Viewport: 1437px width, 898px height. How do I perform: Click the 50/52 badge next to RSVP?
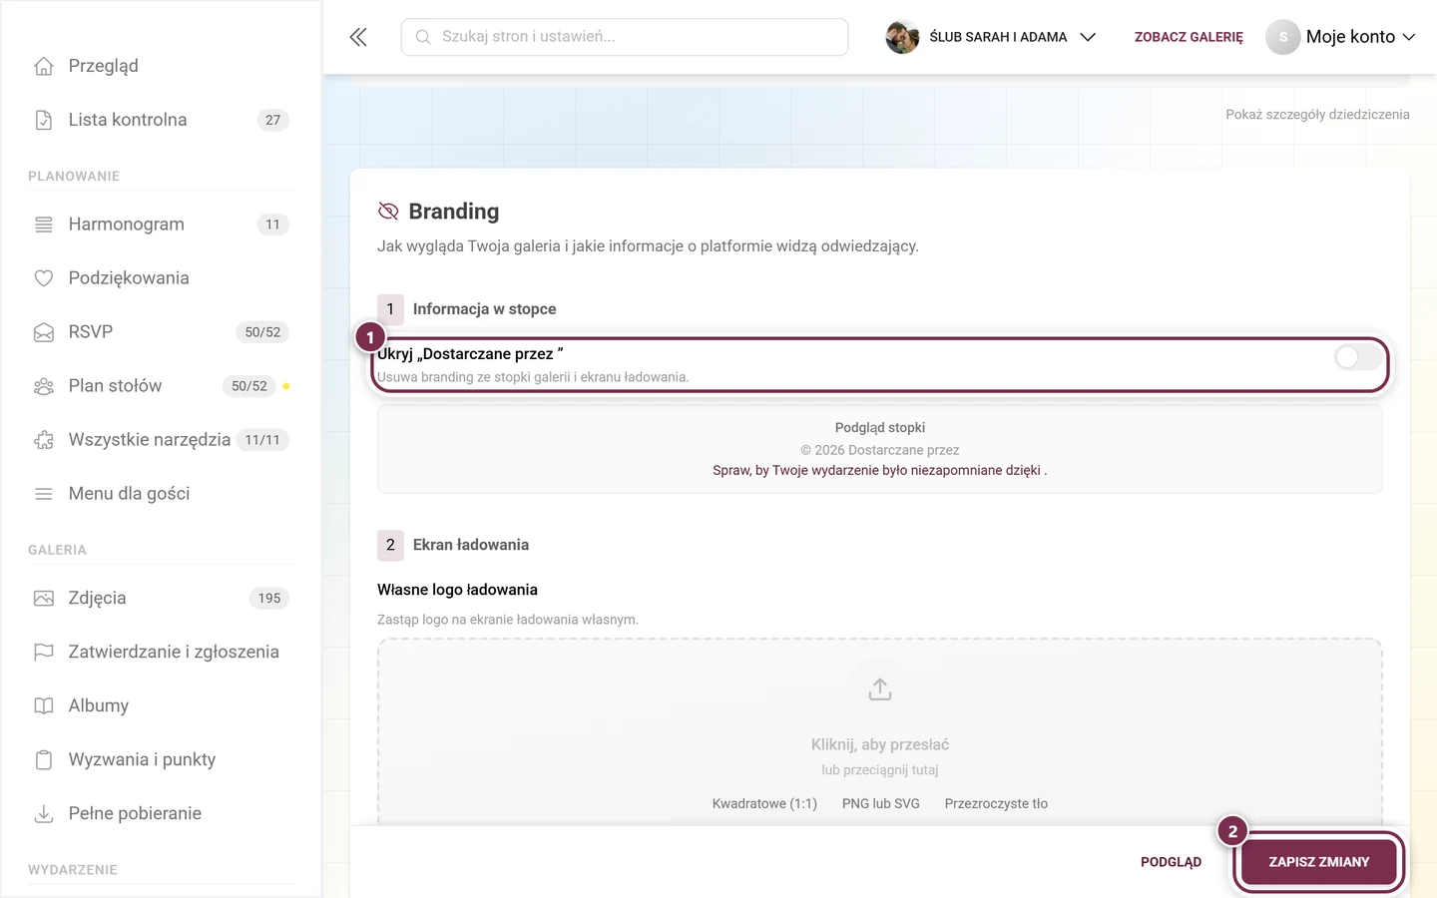click(262, 332)
